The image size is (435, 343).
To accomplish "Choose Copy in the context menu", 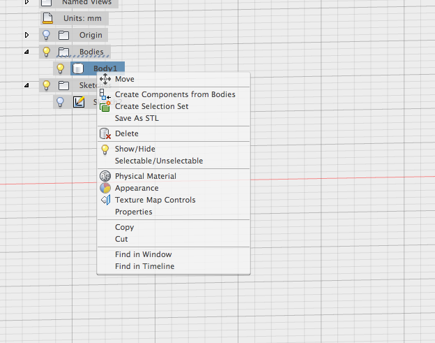I will tap(174, 227).
